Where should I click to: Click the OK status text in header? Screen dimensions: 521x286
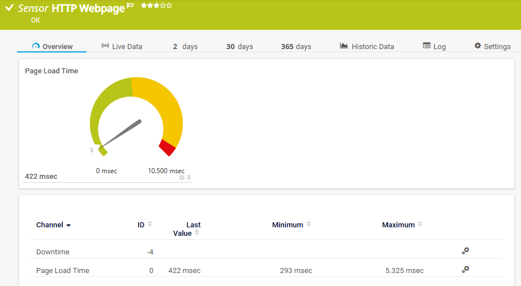click(x=36, y=20)
